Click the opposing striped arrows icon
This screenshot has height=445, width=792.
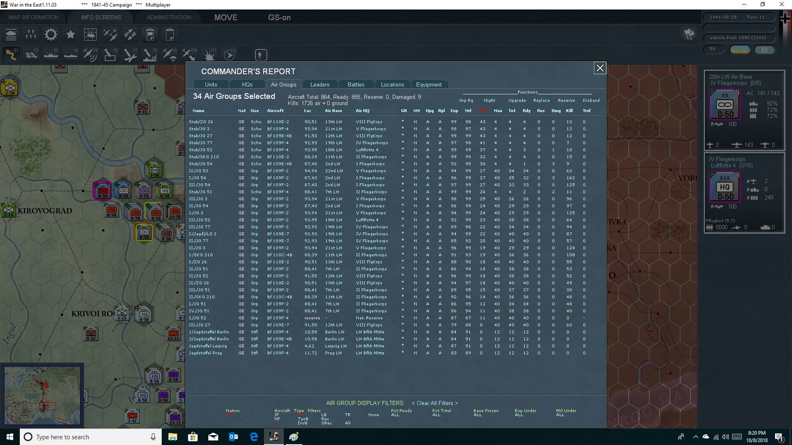coord(130,35)
